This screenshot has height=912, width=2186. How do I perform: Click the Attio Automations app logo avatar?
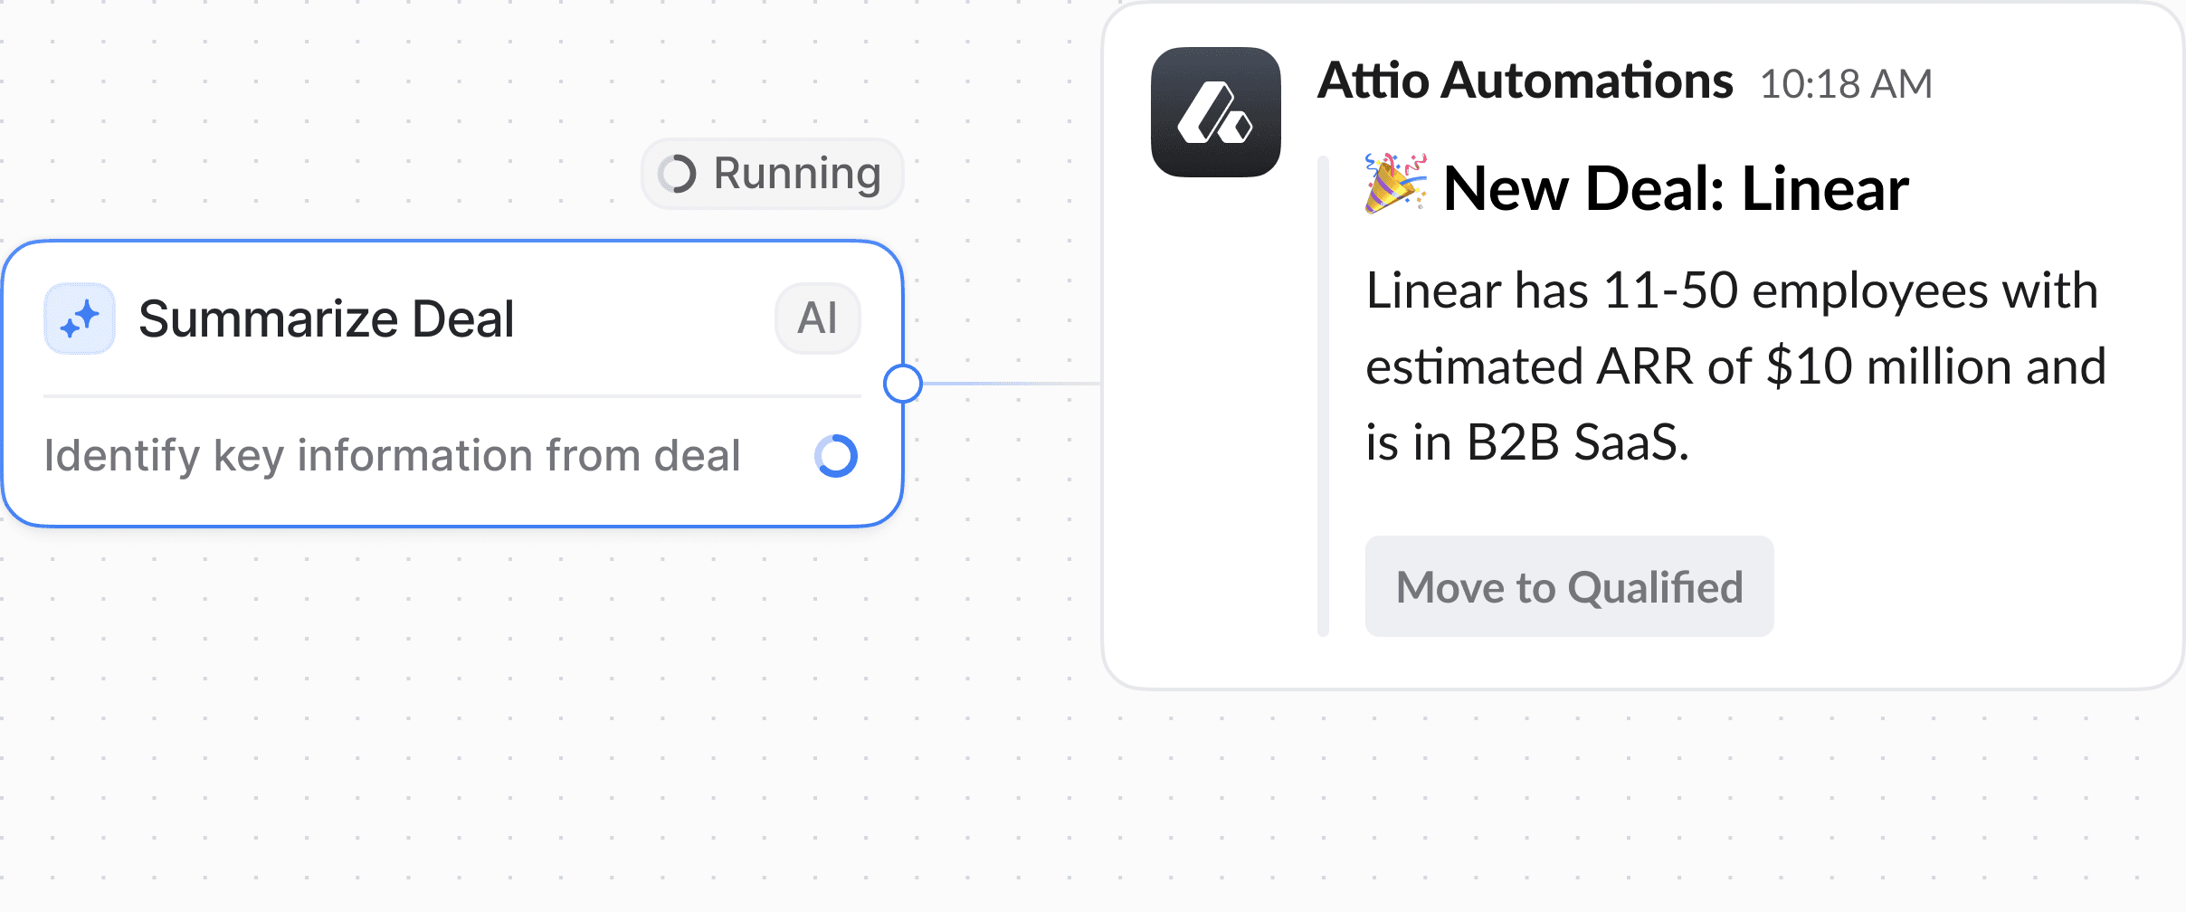[x=1215, y=112]
